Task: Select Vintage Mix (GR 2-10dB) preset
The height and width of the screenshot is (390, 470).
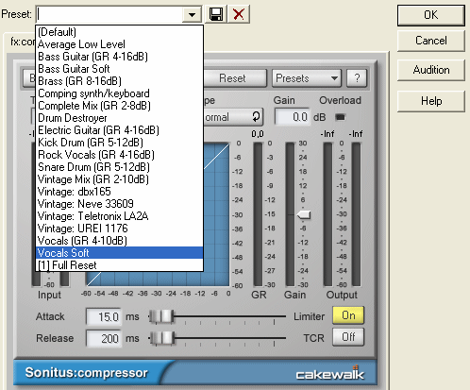Action: [x=120, y=179]
